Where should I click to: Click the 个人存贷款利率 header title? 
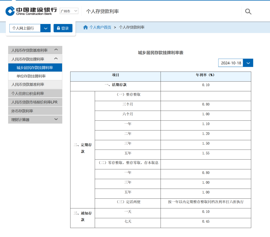click(x=102, y=11)
